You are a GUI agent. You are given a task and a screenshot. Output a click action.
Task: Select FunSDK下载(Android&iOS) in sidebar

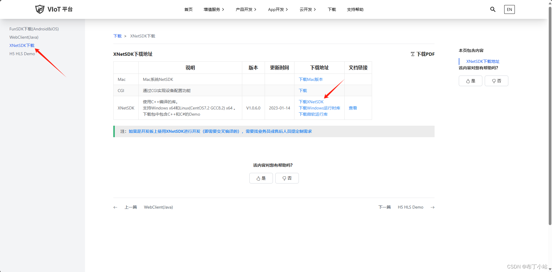tap(34, 29)
